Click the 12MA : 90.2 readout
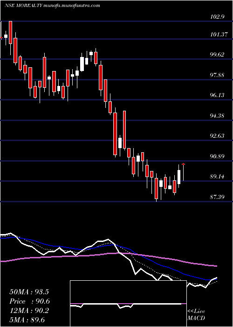 pyautogui.click(x=29, y=311)
